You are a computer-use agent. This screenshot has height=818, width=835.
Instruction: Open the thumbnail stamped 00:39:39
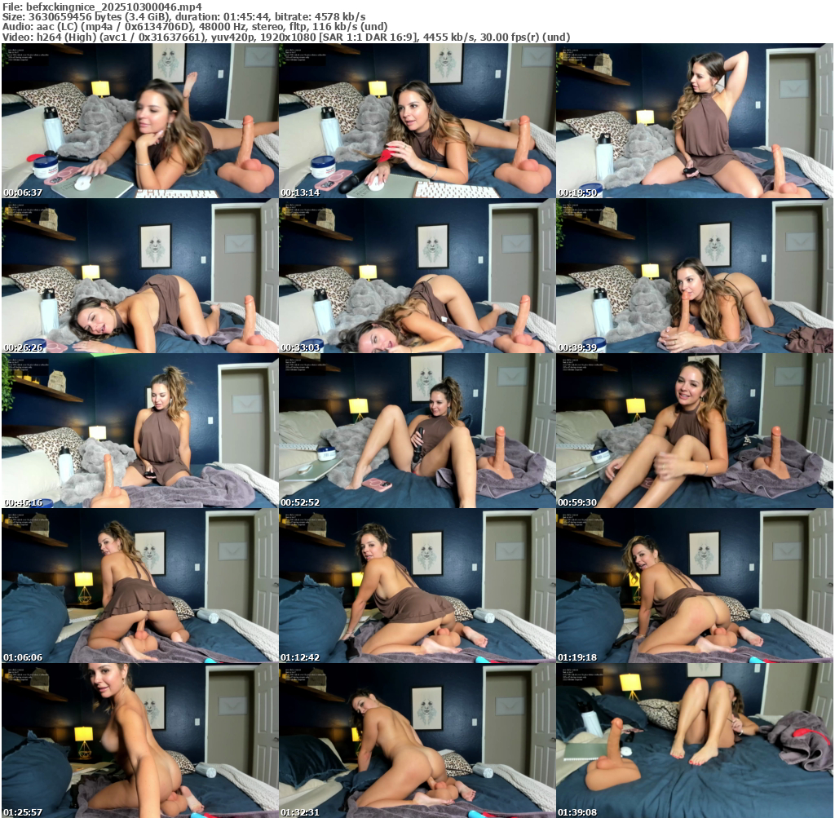[695, 276]
